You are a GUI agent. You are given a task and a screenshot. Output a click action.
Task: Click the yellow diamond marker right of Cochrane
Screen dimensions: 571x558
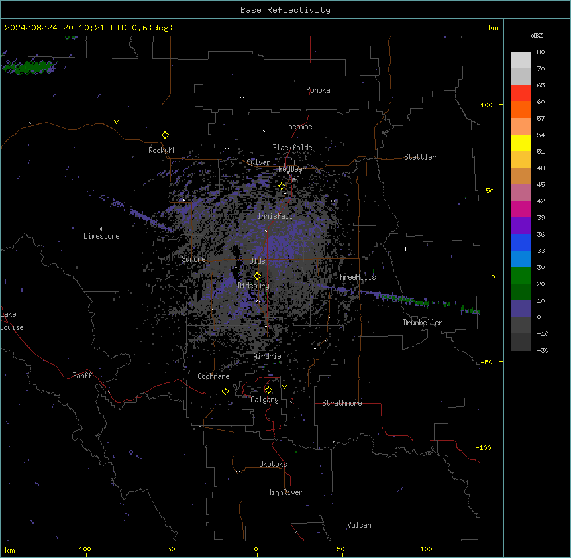(225, 391)
